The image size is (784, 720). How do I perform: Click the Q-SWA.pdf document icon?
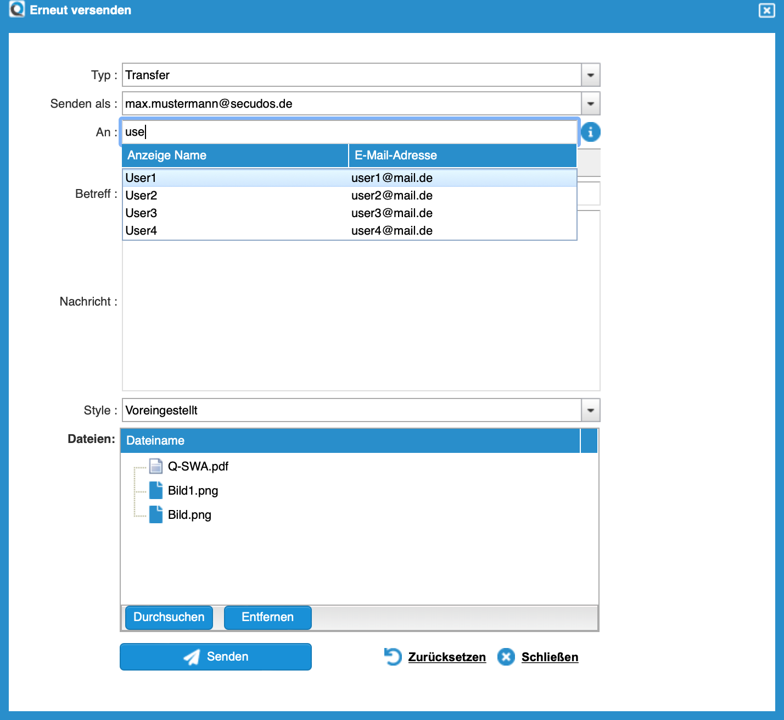[x=156, y=466]
